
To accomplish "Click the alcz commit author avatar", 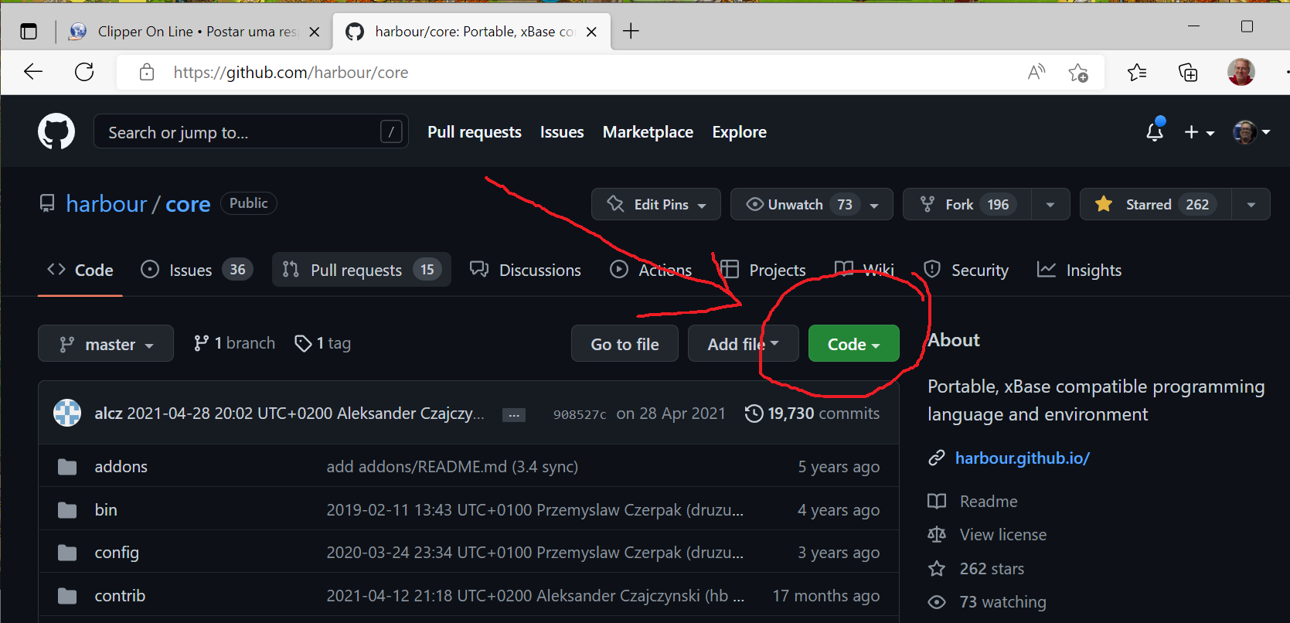I will coord(67,413).
